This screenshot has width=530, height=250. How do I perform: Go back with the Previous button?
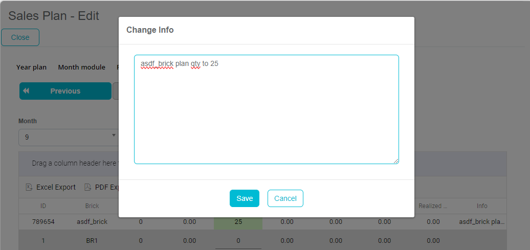[65, 91]
